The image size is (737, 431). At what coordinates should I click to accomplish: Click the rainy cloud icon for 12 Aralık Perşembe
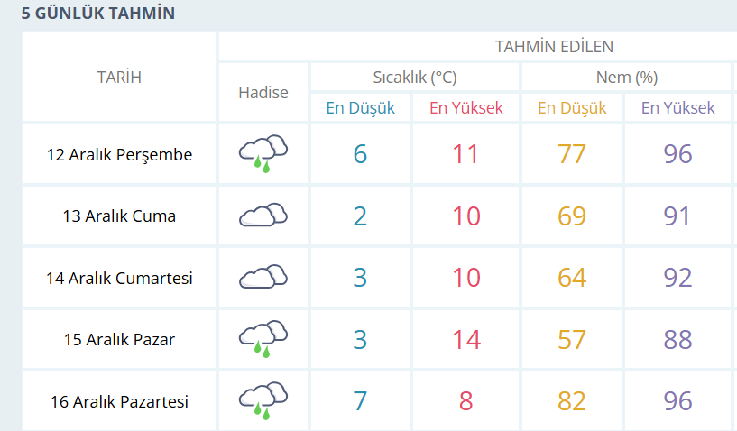pyautogui.click(x=263, y=153)
